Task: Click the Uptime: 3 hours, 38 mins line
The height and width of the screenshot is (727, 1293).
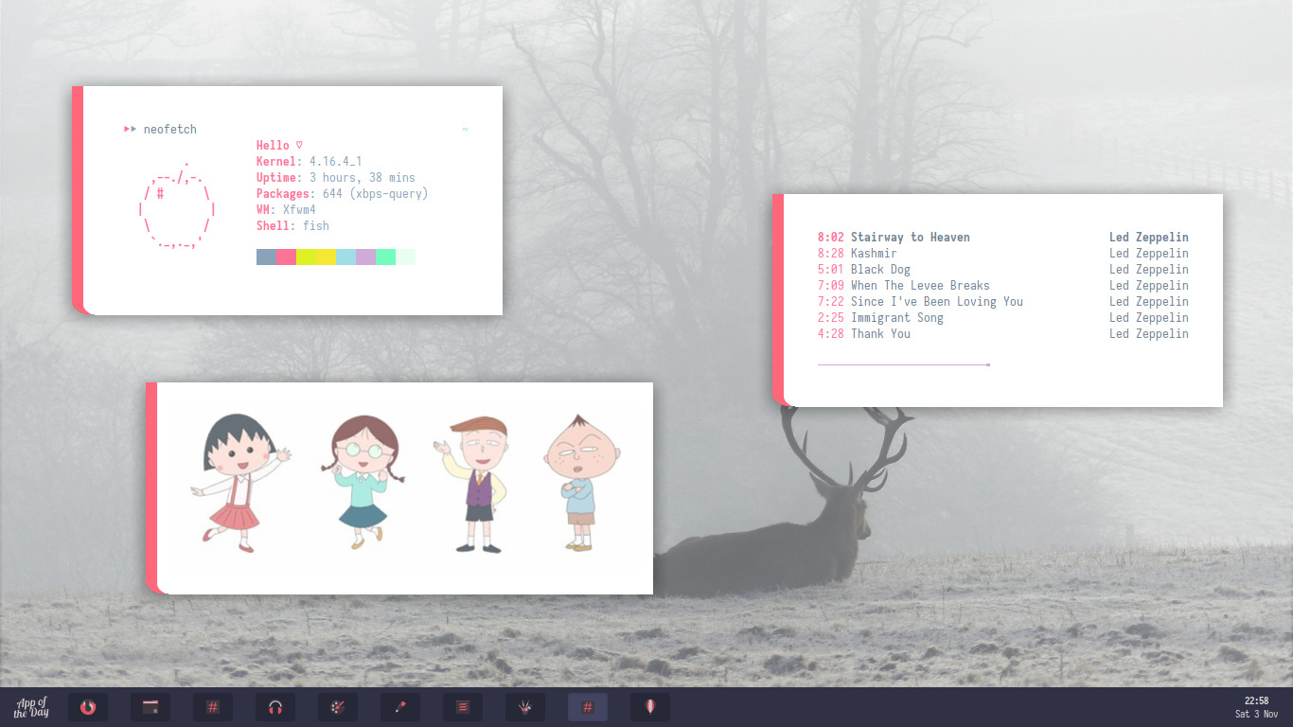Action: (336, 178)
